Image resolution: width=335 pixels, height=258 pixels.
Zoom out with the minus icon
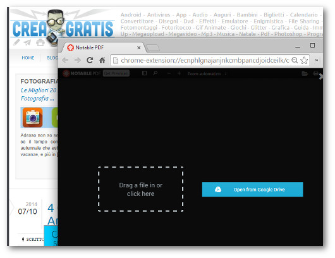(x=169, y=73)
